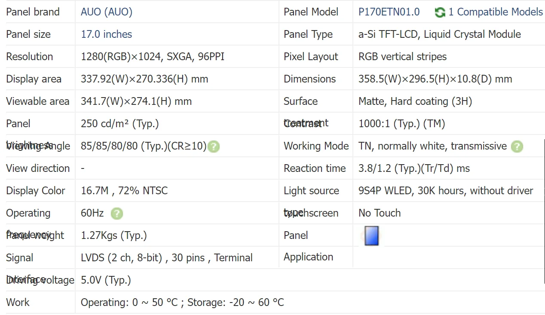545x315 pixels.
Task: Click the 1000:1 (Typ.) (TM) contrast value
Action: coord(401,124)
